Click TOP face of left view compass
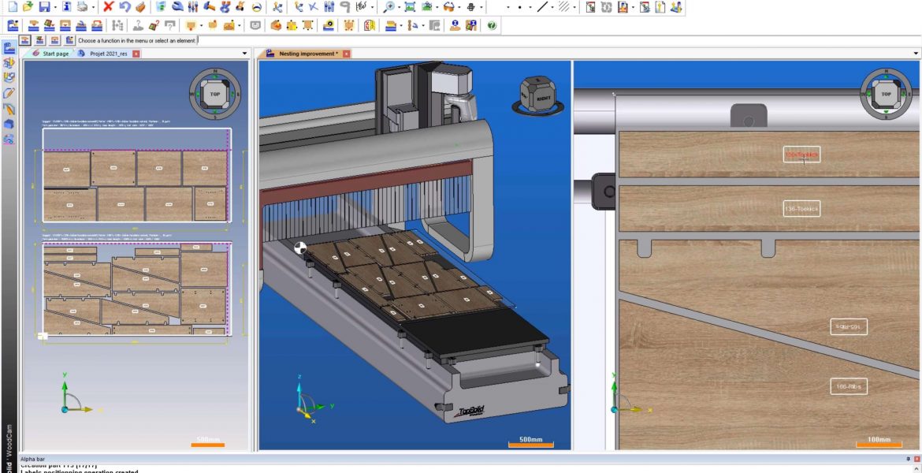Viewport: 922px width, 473px height. [214, 93]
